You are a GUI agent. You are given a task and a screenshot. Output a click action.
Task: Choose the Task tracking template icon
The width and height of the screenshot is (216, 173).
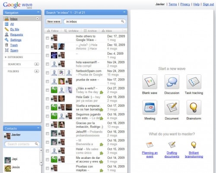tap(194, 82)
